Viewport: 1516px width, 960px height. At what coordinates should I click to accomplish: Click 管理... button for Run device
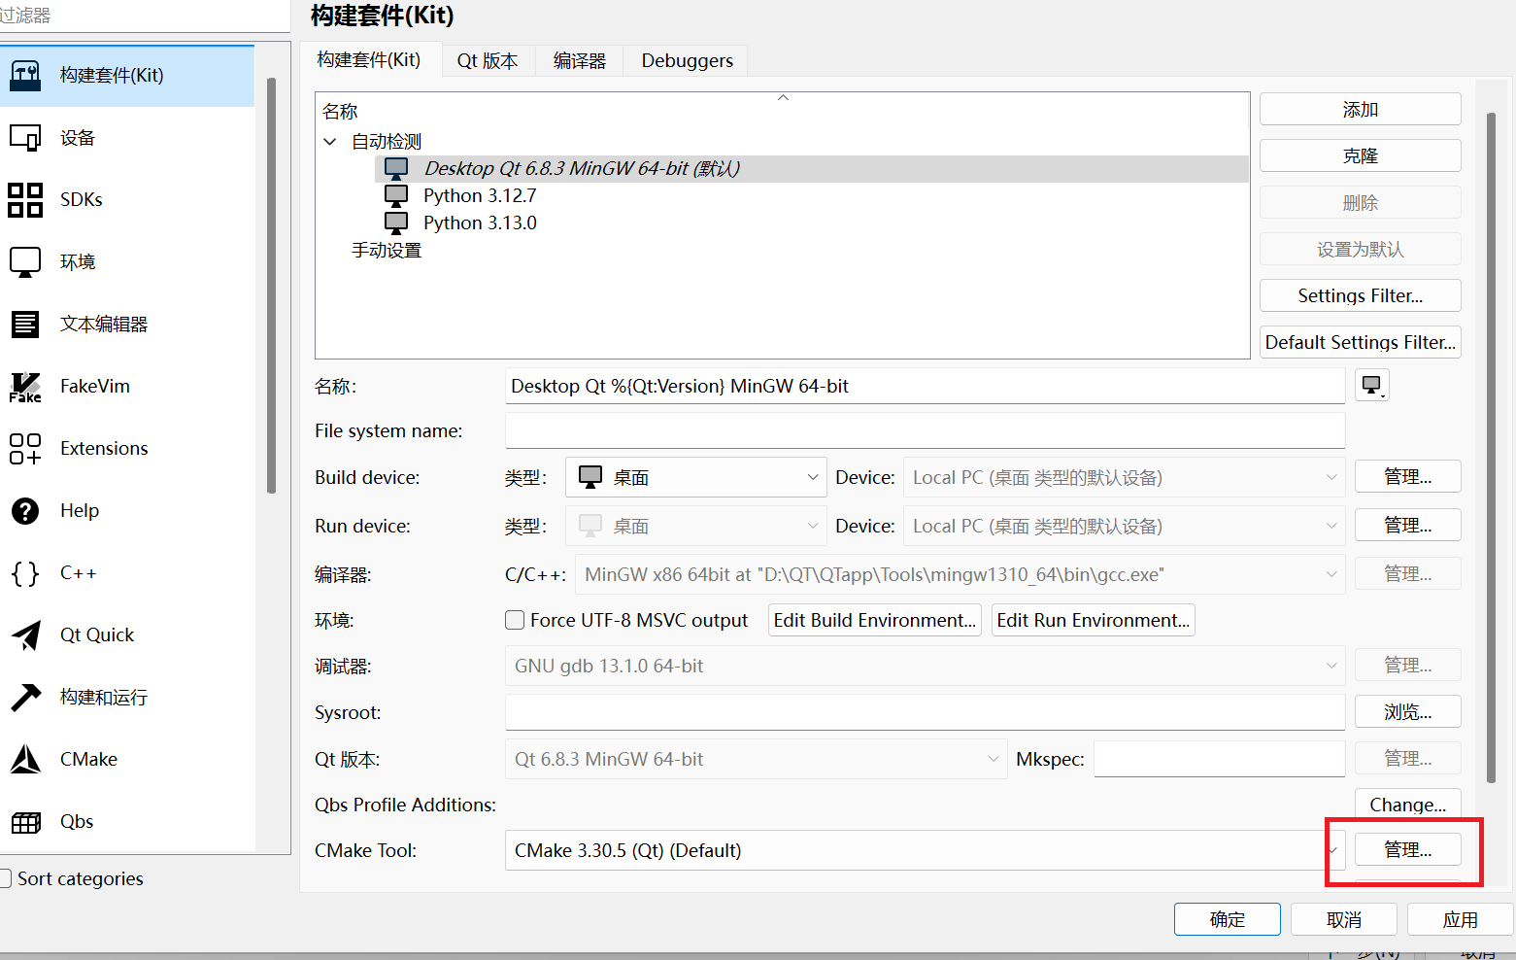click(x=1408, y=526)
